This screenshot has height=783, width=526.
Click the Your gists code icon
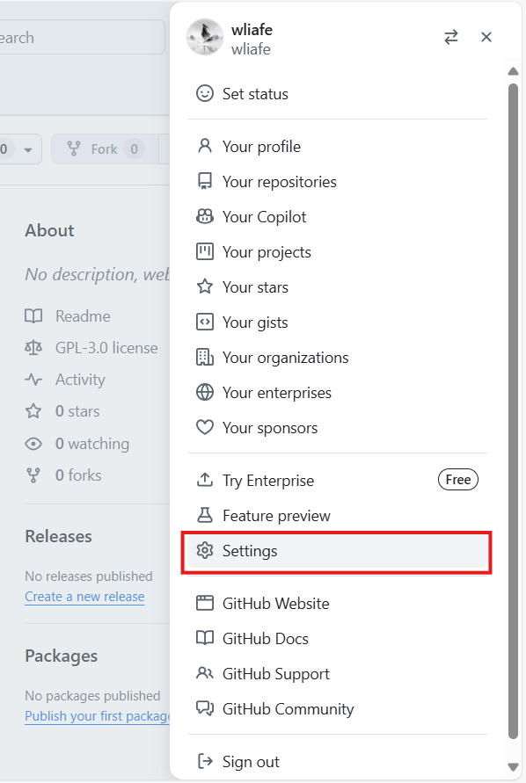tap(204, 323)
